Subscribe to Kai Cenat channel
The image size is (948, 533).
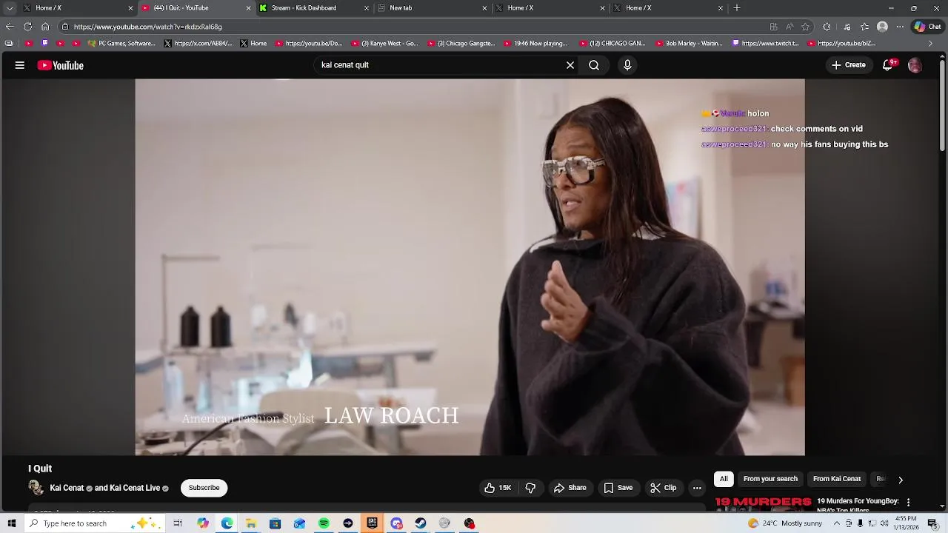204,488
